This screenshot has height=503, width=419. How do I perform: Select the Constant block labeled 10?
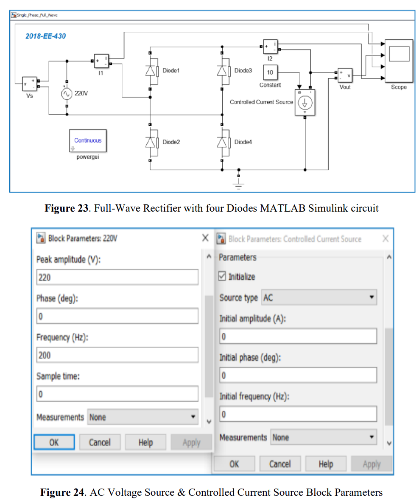271,73
